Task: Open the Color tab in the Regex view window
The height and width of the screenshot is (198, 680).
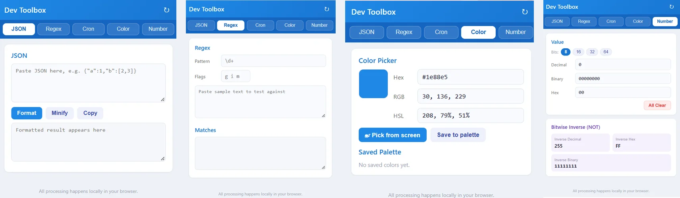Action: pos(290,25)
